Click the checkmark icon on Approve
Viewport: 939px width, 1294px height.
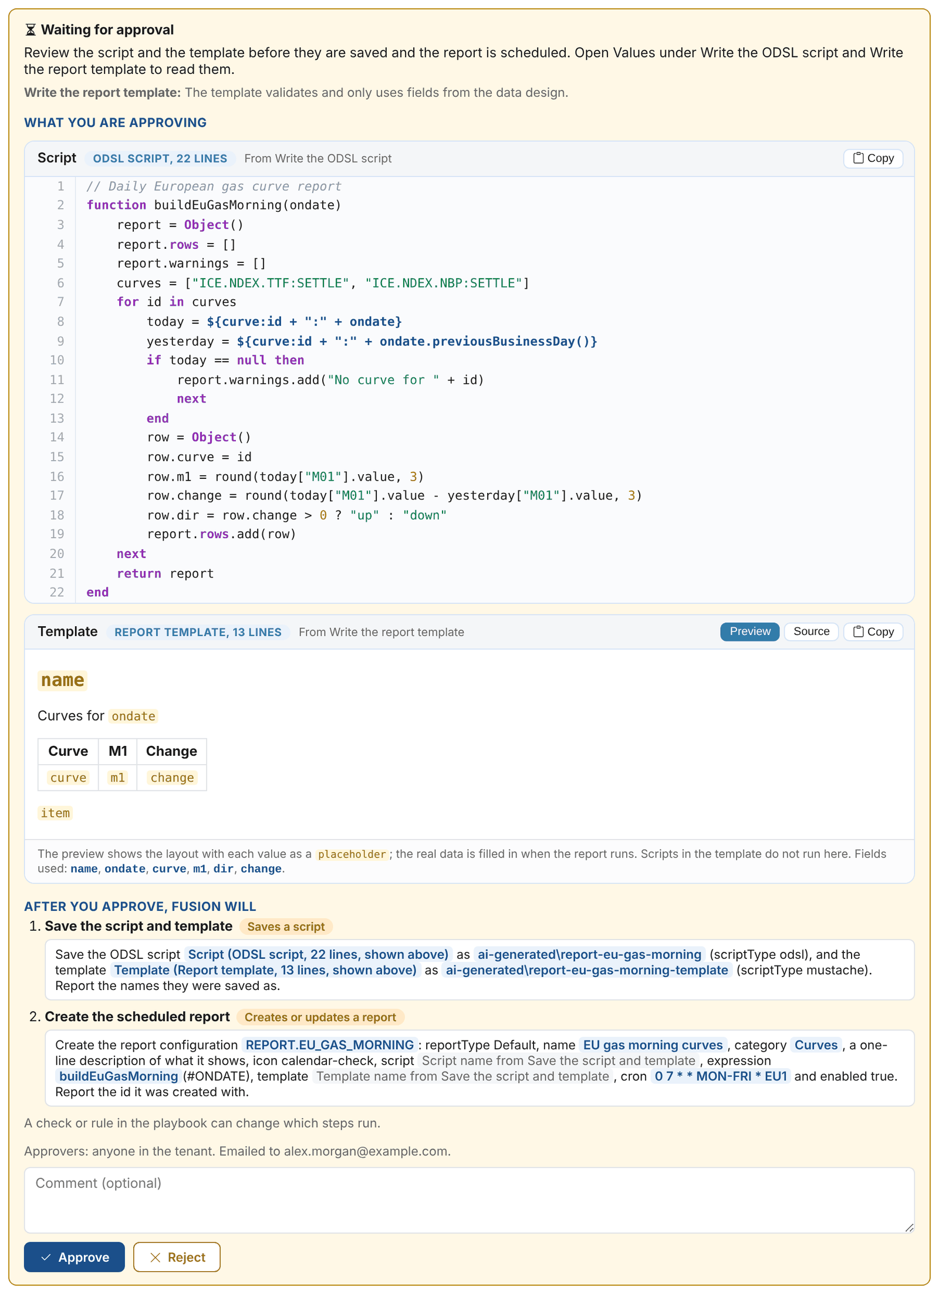[x=46, y=1257]
